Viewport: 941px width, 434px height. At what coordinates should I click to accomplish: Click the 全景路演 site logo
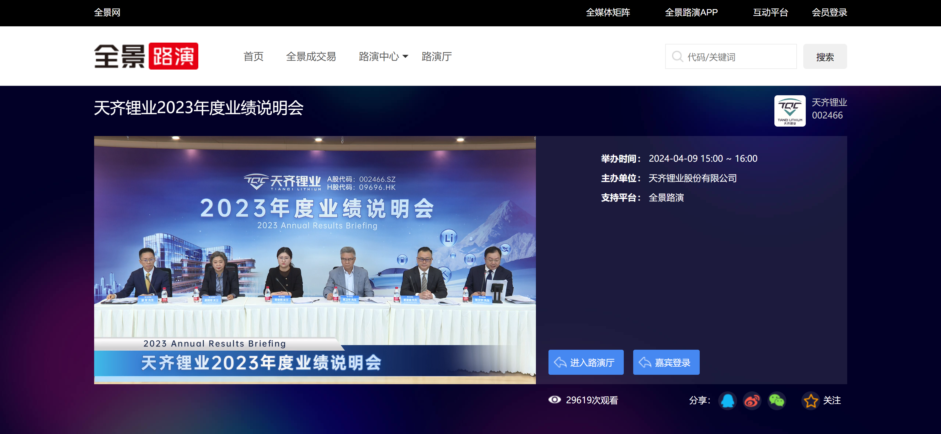point(146,56)
